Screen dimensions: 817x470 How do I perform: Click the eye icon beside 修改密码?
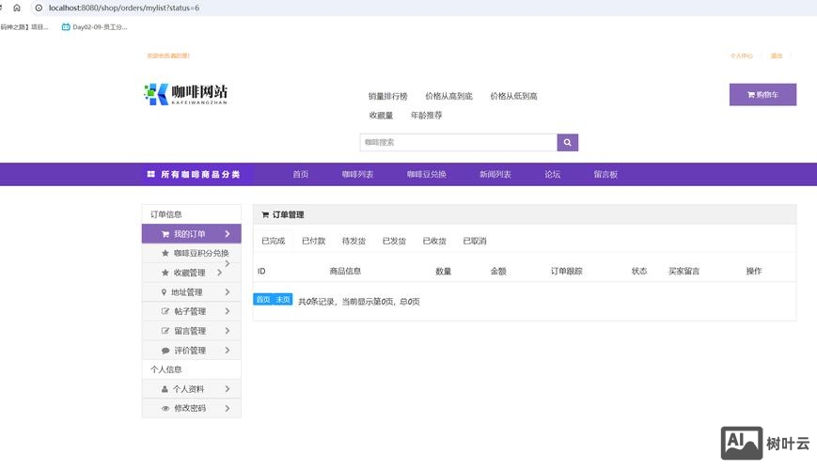[165, 409]
